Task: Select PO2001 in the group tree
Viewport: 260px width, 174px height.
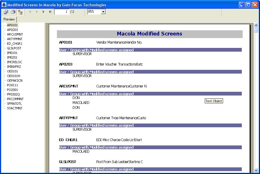Action: (12, 90)
